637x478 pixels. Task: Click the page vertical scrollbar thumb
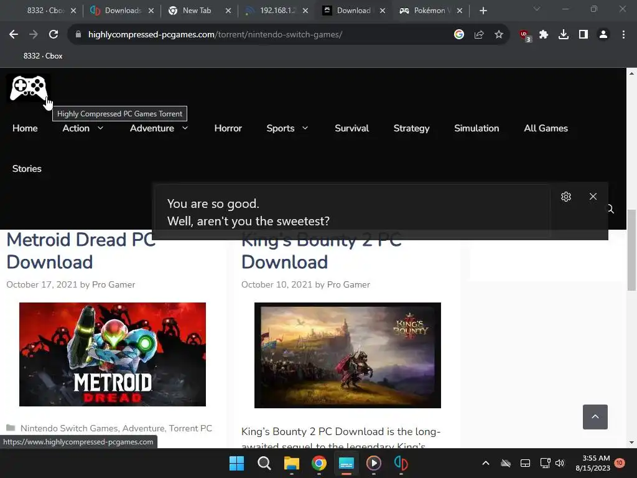tap(631, 250)
